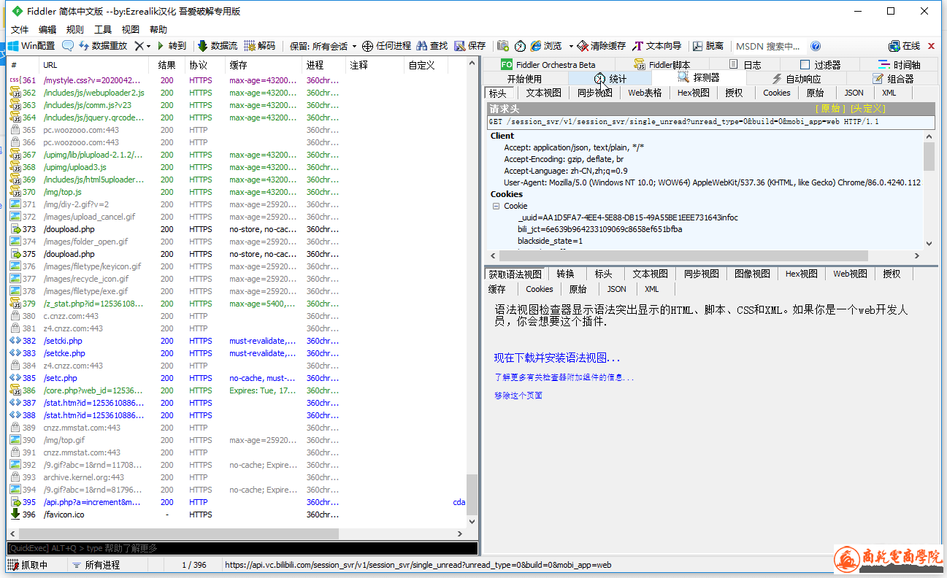Click the 浏览 browse button
Screen dimensions: 947x578
pos(546,46)
